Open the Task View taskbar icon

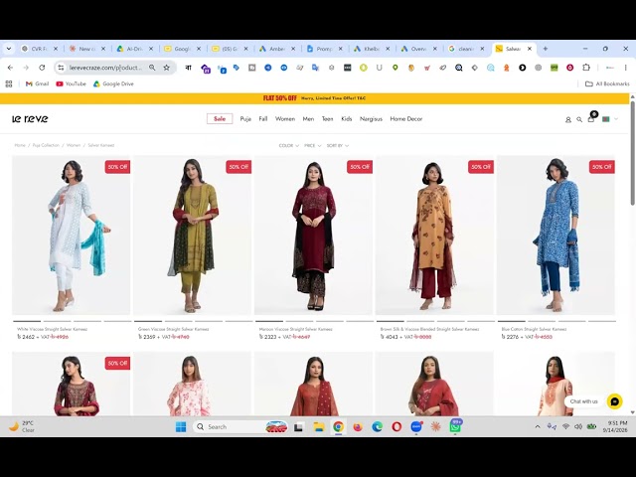click(x=299, y=426)
